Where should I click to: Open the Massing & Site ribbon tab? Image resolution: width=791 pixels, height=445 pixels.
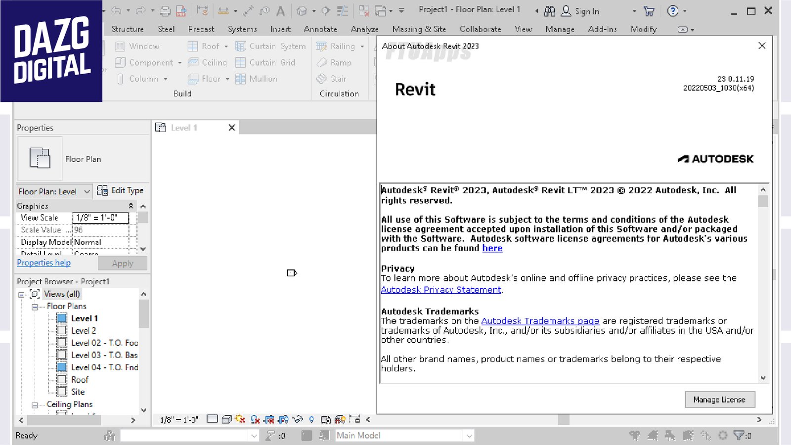click(419, 29)
